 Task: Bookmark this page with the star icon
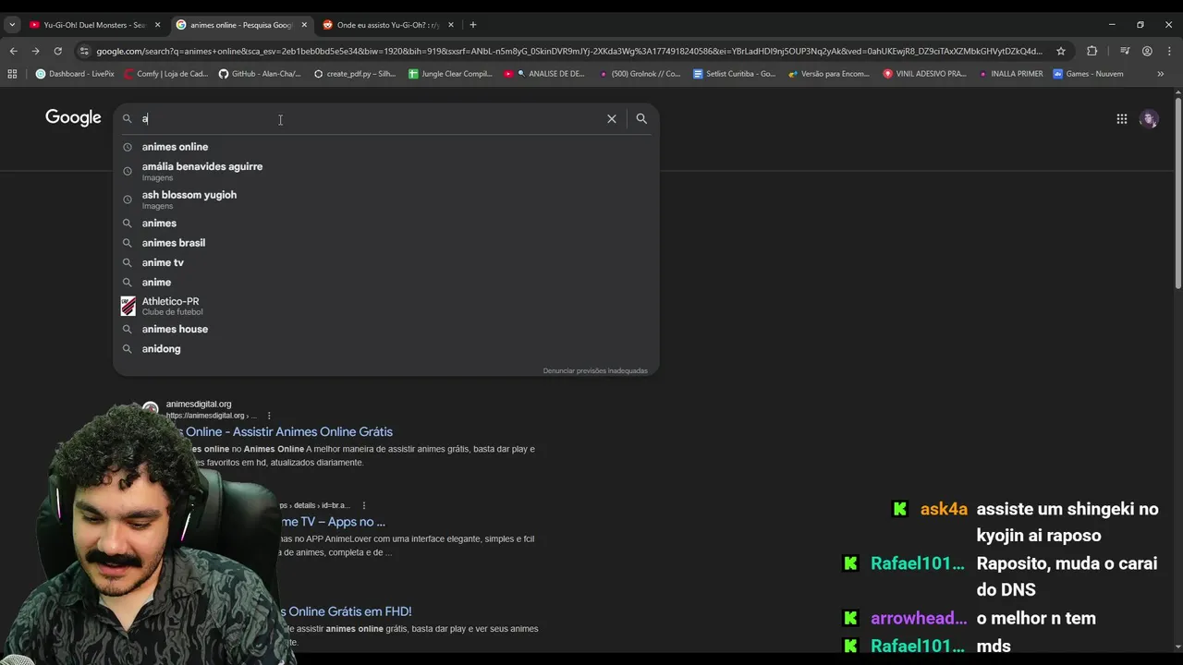(x=1061, y=51)
